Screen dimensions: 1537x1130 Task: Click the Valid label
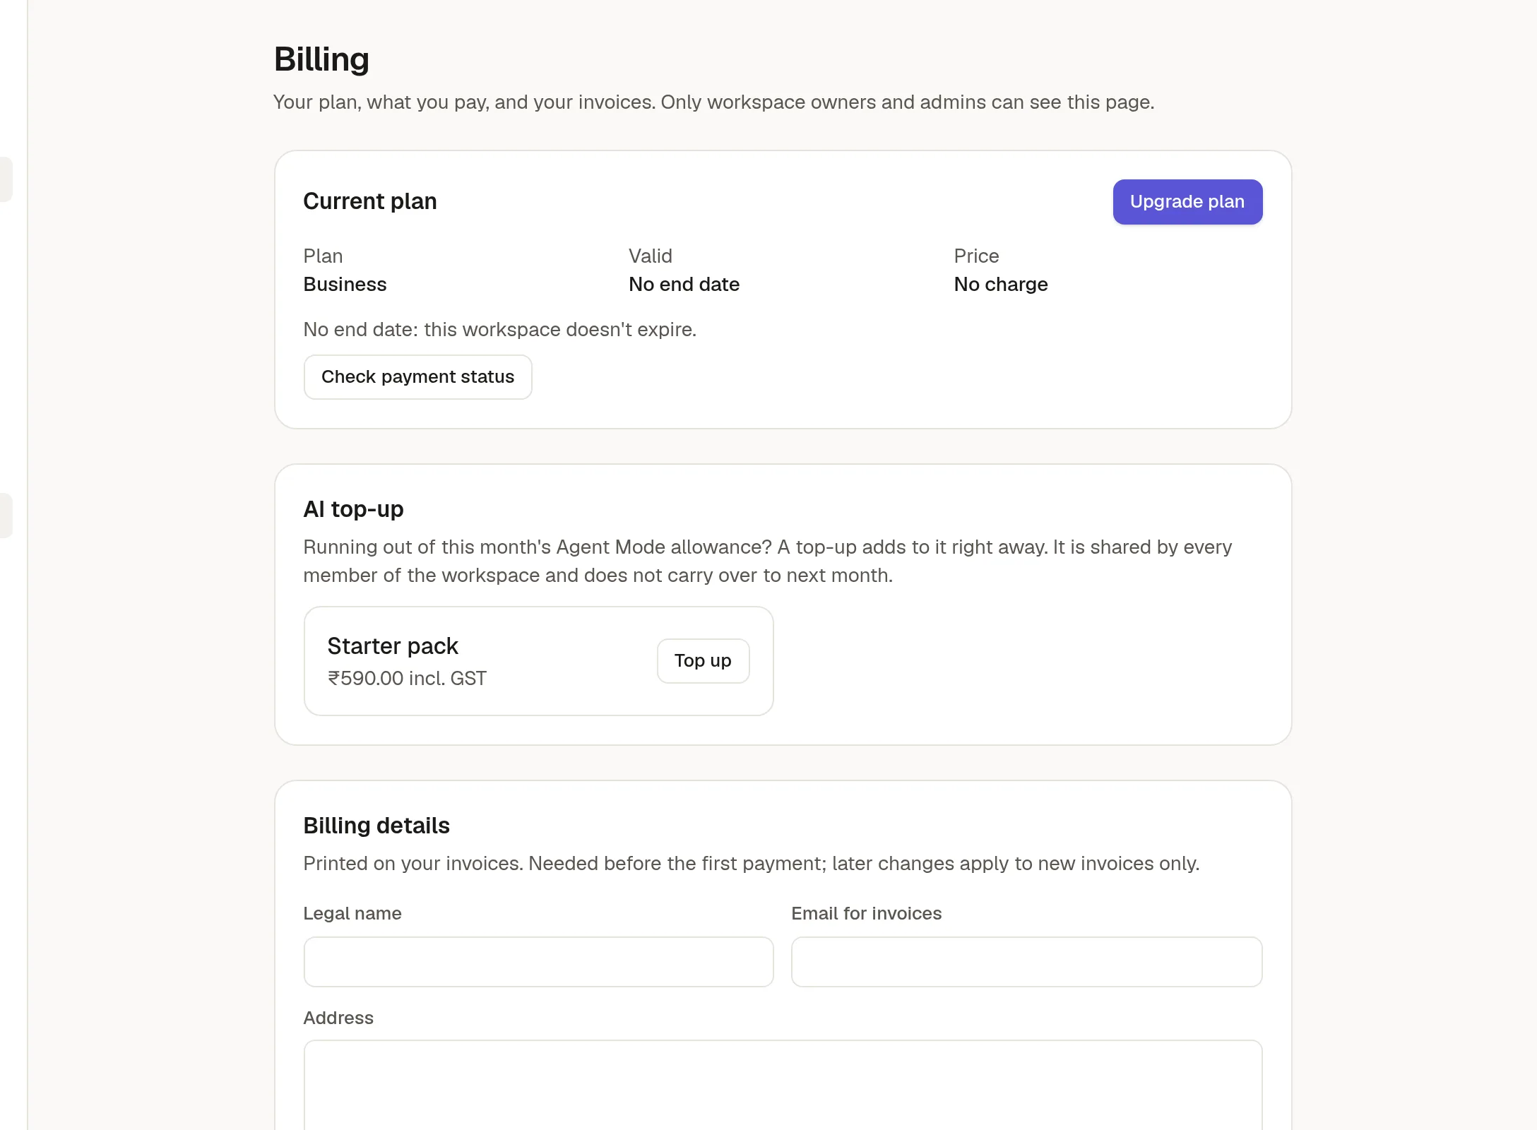pos(650,256)
